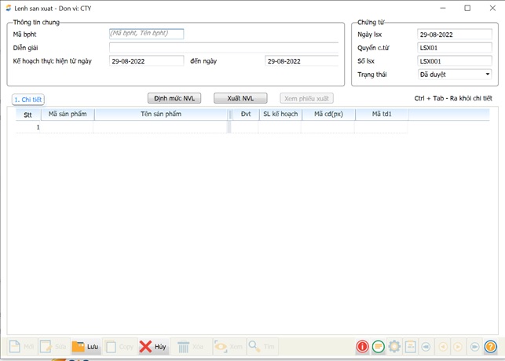Switch to the 1. Chi tiết tab
Screen dimensions: 505x361
pos(27,100)
